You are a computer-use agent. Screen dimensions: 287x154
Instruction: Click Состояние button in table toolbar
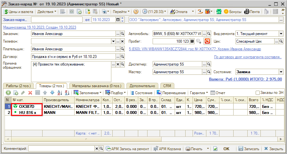(x=141, y=93)
